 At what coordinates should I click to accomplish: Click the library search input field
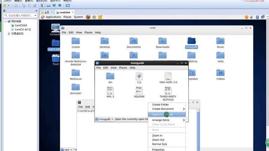click(20, 16)
